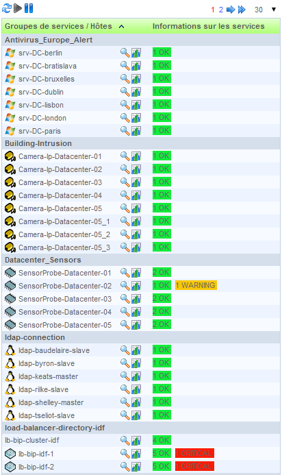Pause automatic refresh with the pause icon
Screen dimensions: 282x475
click(29, 8)
